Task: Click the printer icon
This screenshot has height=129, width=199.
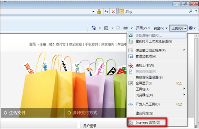Action: point(125,28)
